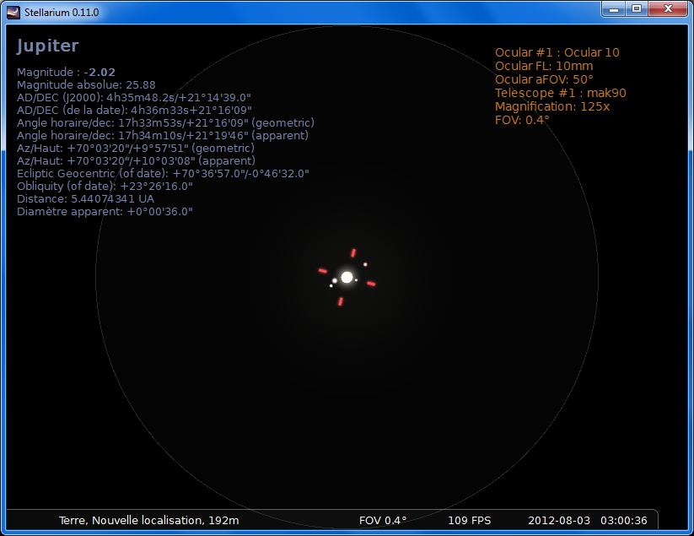Click Magnification: 125x label
Image resolution: width=694 pixels, height=536 pixels.
coord(552,106)
